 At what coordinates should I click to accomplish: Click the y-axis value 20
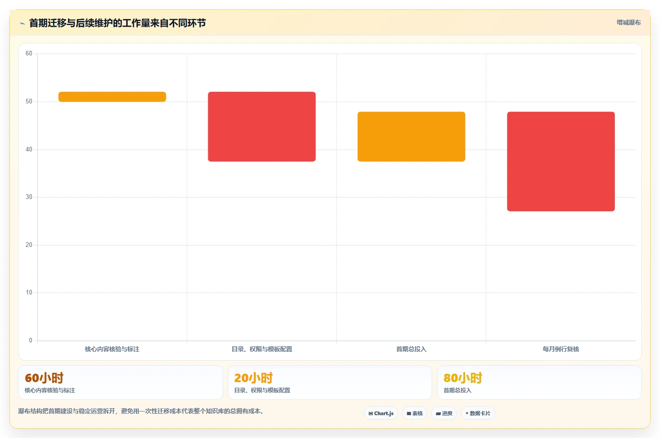[29, 245]
